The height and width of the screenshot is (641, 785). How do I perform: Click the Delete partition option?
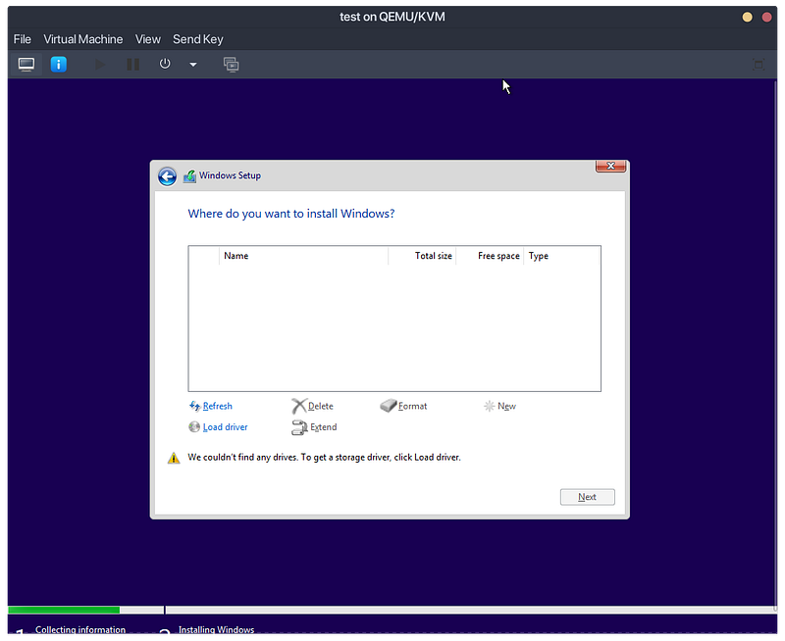coord(321,406)
